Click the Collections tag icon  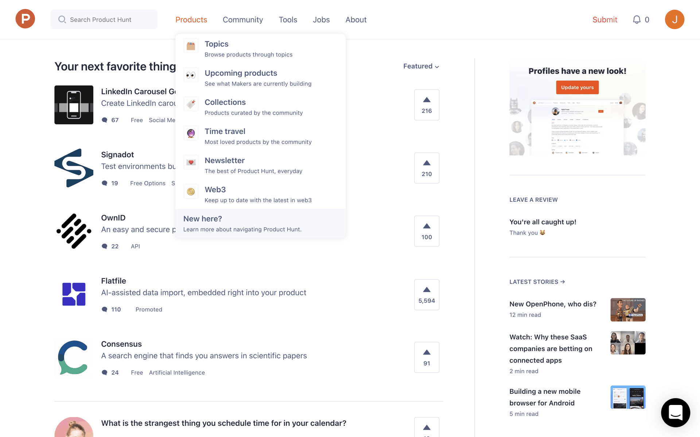[191, 104]
